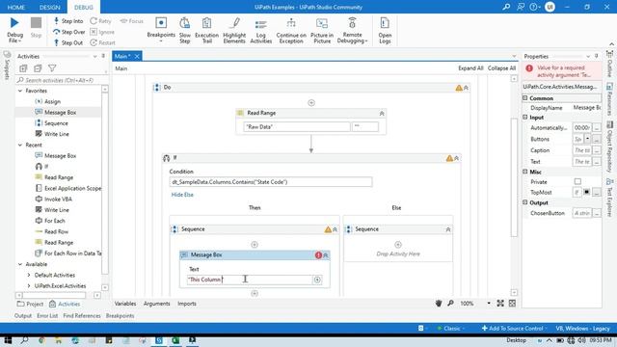Switch to Project panel tab

click(30, 305)
